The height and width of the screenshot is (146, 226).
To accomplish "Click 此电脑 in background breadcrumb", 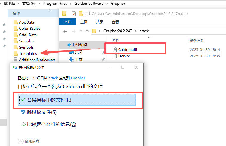I will [10, 4].
